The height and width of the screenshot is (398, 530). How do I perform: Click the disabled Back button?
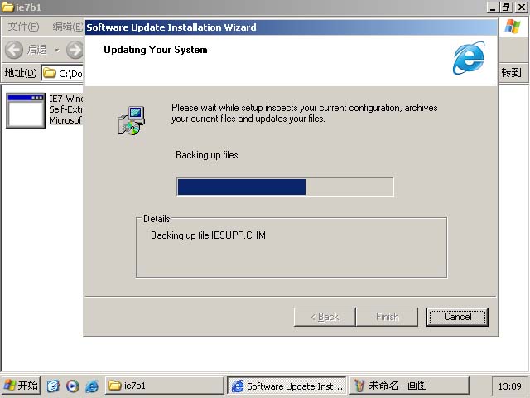325,317
